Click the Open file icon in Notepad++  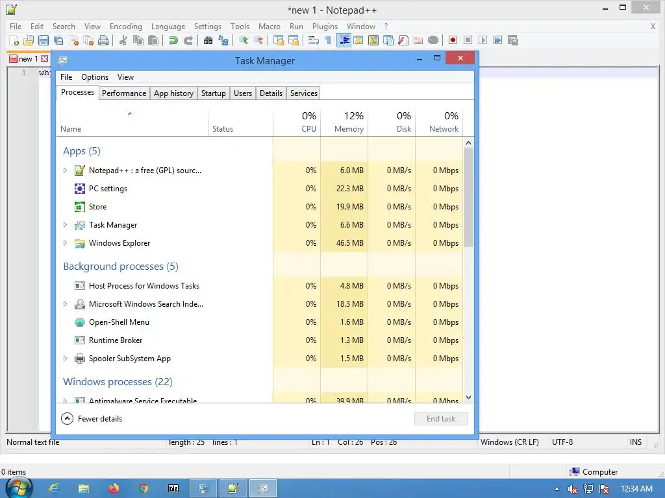point(29,40)
